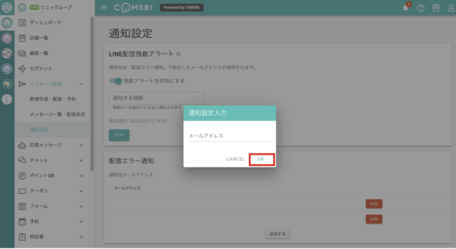Image resolution: width=456 pixels, height=249 pixels.
Task: Select the chat bubbles icon in left rail
Action: (x=7, y=53)
